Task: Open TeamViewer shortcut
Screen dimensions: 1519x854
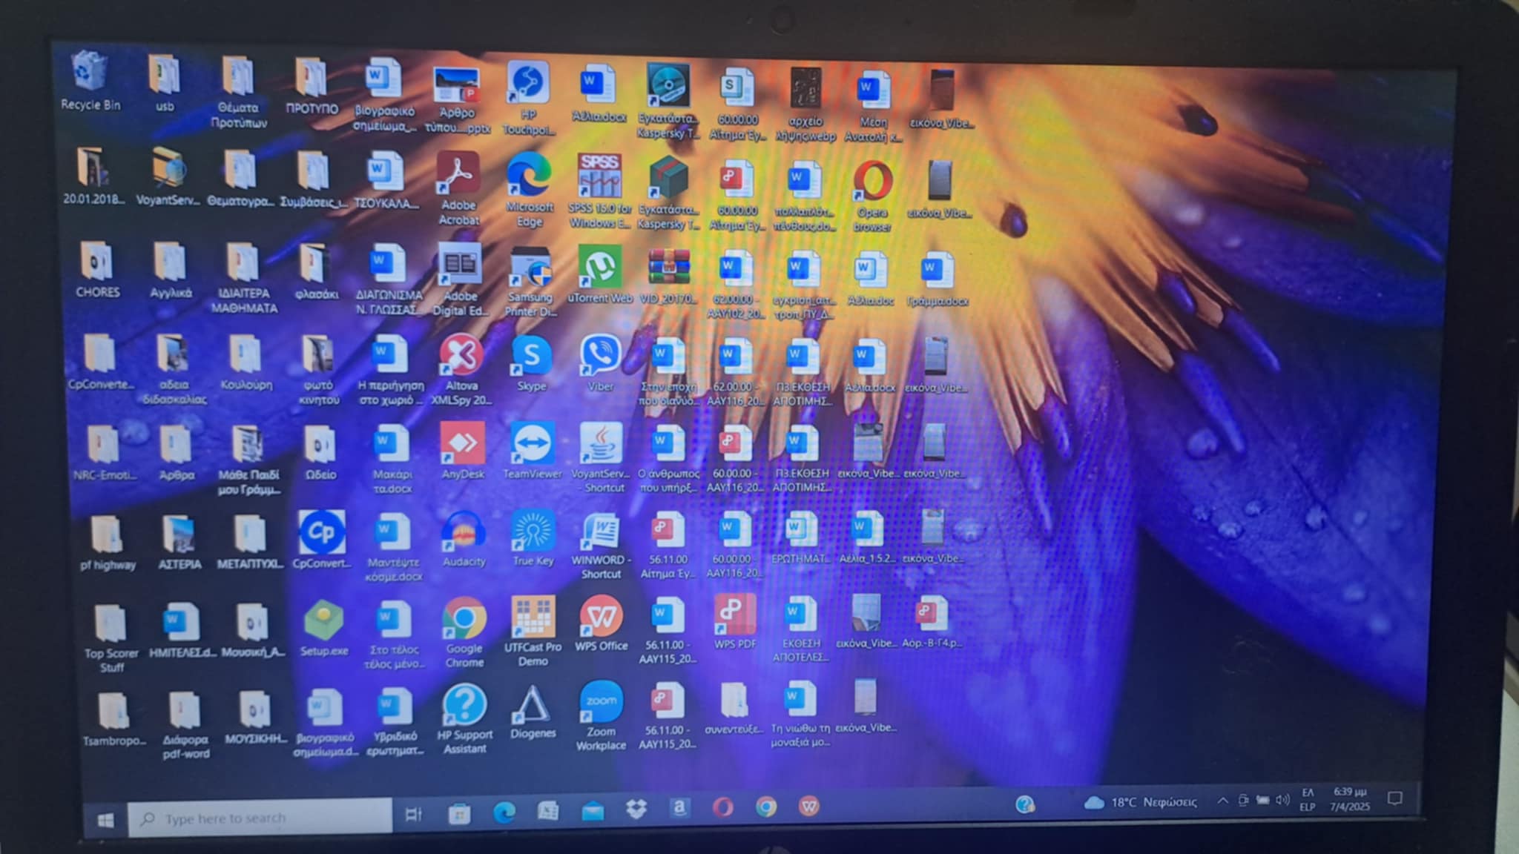Action: tap(532, 451)
